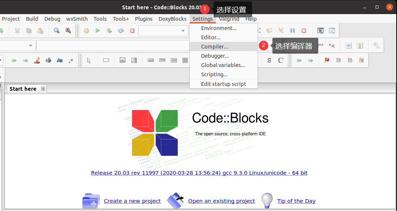397x211 pixels.
Task: Choose Global variables... menu entry
Action: point(224,65)
